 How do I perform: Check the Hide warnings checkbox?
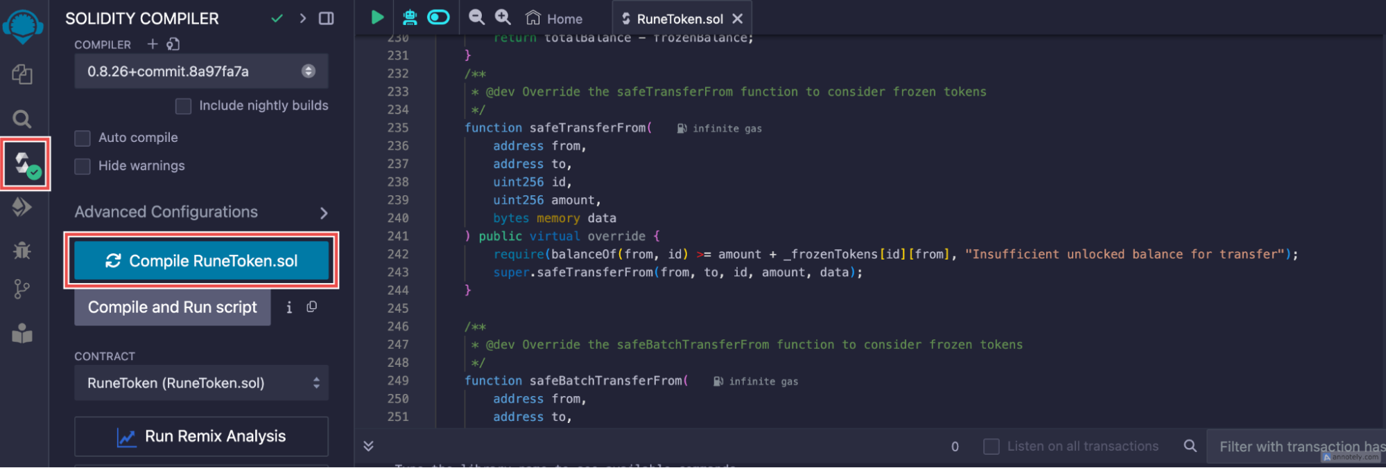click(83, 166)
